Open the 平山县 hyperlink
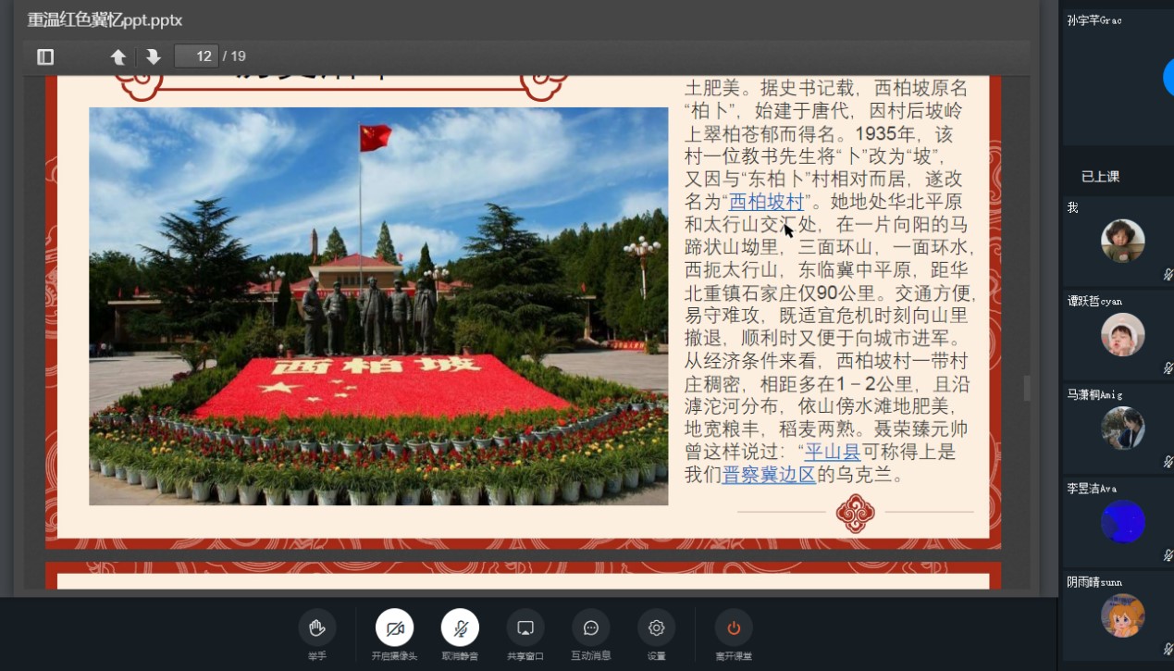 [x=833, y=452]
